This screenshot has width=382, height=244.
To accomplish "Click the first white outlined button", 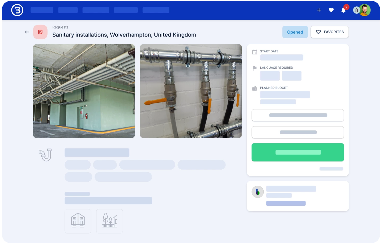I will [298, 115].
